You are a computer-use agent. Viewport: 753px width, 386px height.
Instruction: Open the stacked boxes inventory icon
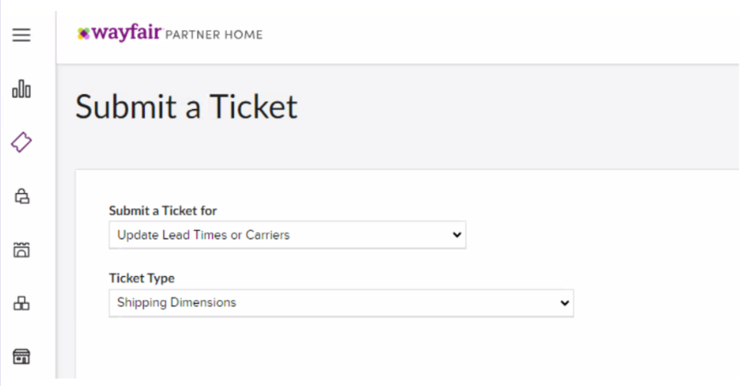pyautogui.click(x=21, y=303)
